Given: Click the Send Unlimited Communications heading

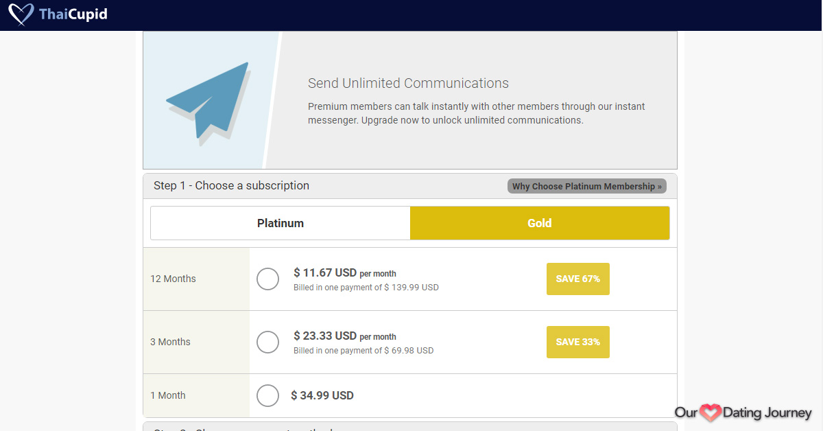Looking at the screenshot, I should (408, 83).
